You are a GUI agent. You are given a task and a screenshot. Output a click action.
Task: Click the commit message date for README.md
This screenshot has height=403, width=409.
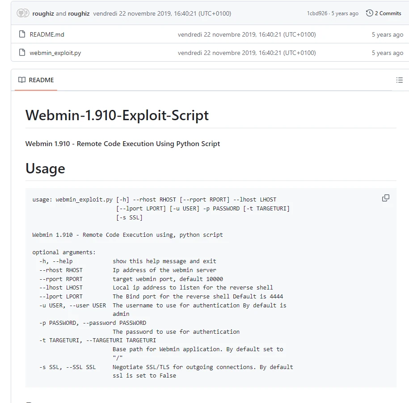pyautogui.click(x=247, y=34)
